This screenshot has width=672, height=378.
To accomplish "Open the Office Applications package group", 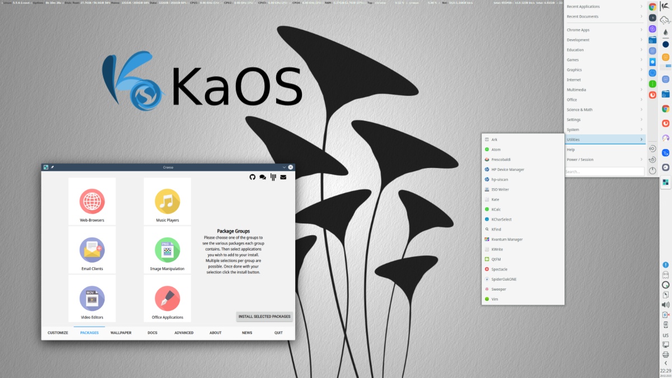I will (167, 298).
